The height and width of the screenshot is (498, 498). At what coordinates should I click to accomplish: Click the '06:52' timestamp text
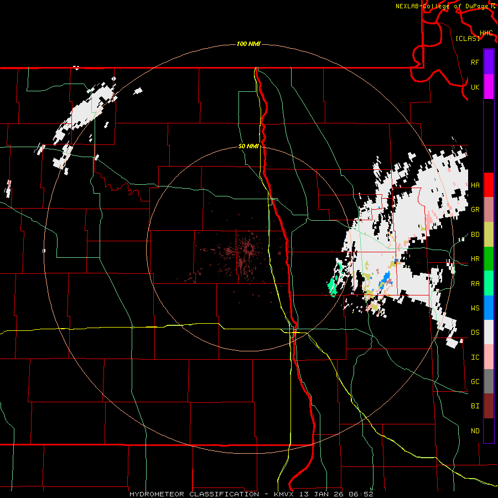click(x=361, y=494)
